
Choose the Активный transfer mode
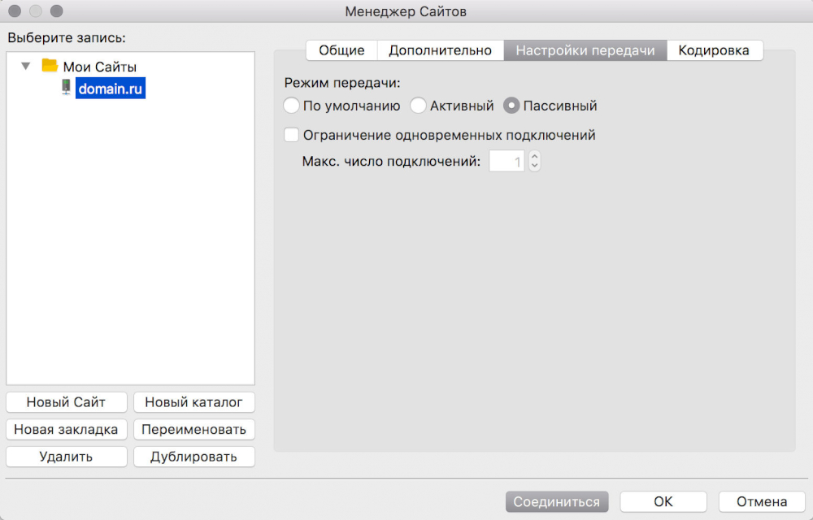click(418, 106)
